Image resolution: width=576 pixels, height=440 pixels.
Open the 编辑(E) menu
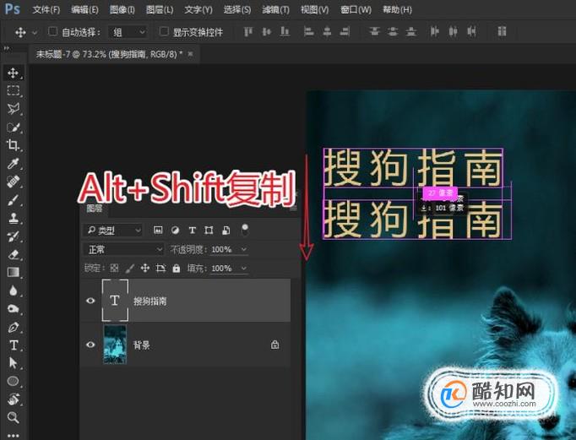click(84, 9)
